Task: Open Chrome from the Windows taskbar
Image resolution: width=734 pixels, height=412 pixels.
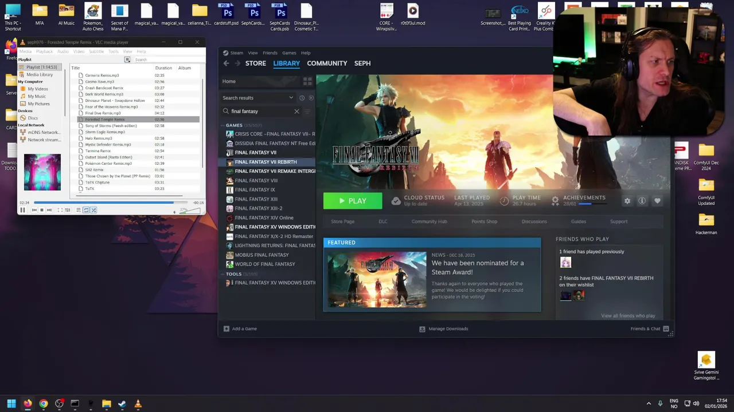Action: click(43, 404)
